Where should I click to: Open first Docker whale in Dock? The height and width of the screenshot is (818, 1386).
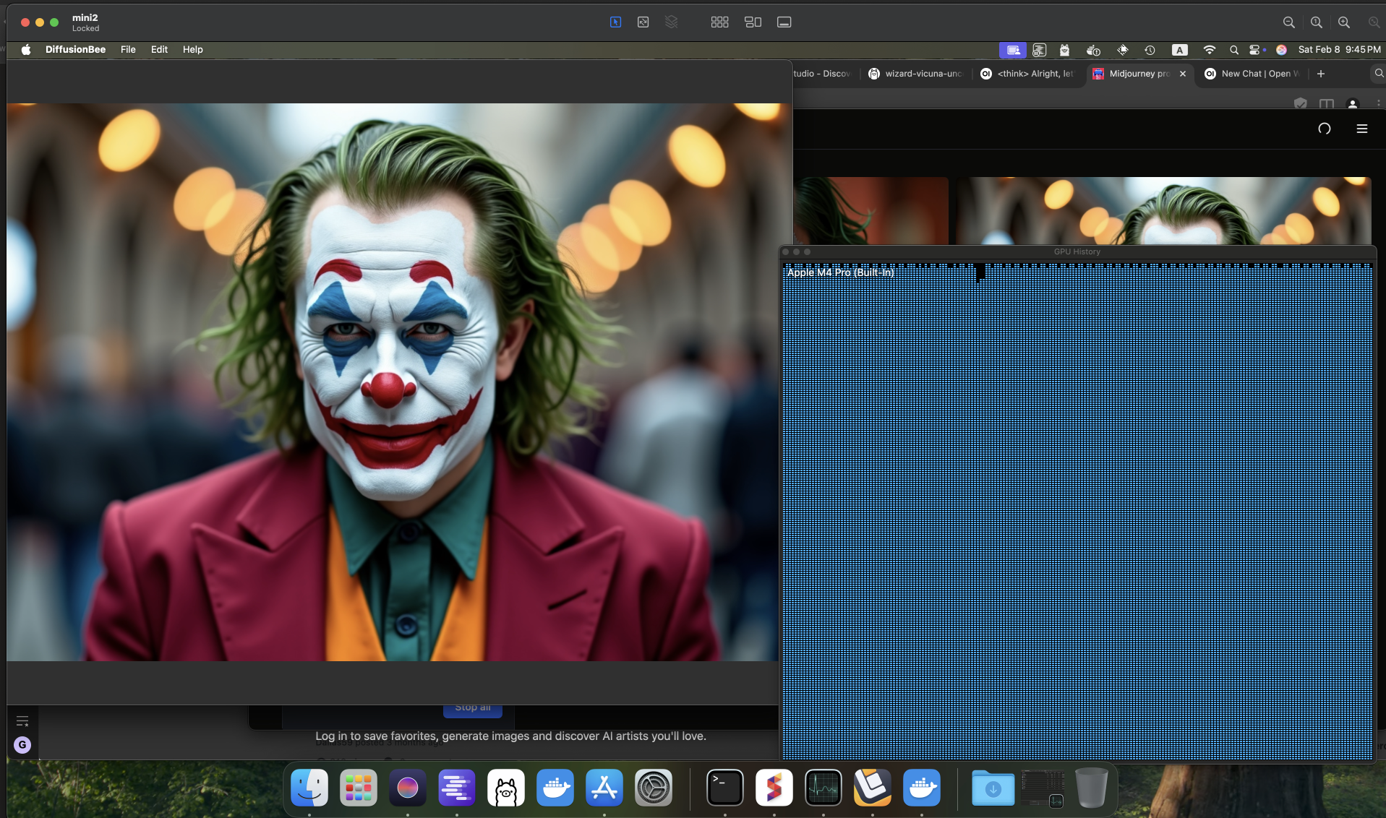[x=555, y=788]
